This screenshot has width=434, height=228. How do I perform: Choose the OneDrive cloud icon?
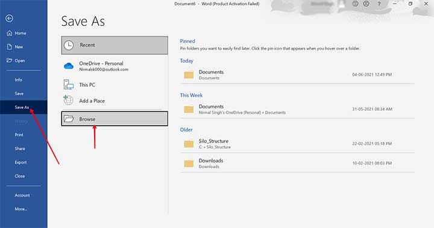(69, 66)
